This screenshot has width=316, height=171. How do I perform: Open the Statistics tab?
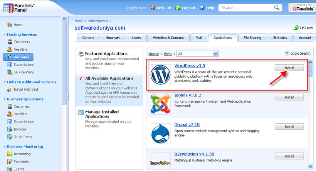(x=280, y=38)
